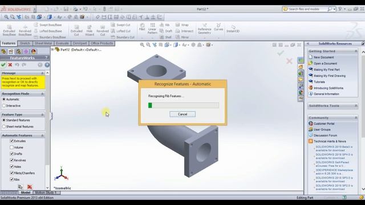
Task: Launch the Hole Wizard
Action: click(90, 30)
